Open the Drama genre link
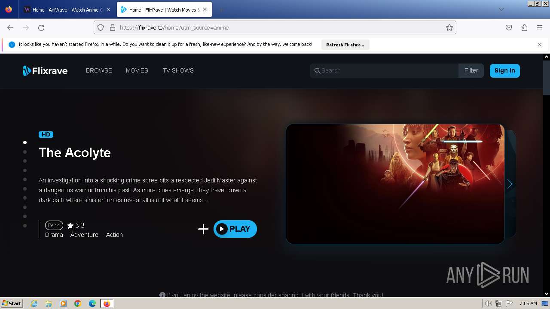Screen dimensions: 550x309 click(x=54, y=235)
